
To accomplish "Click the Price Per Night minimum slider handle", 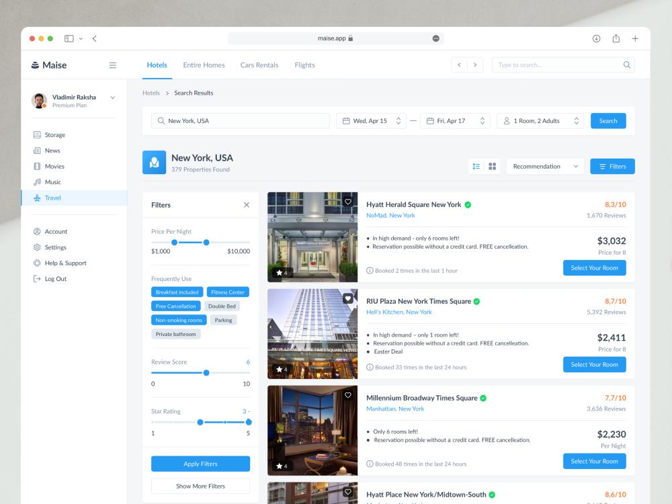I will coord(175,243).
